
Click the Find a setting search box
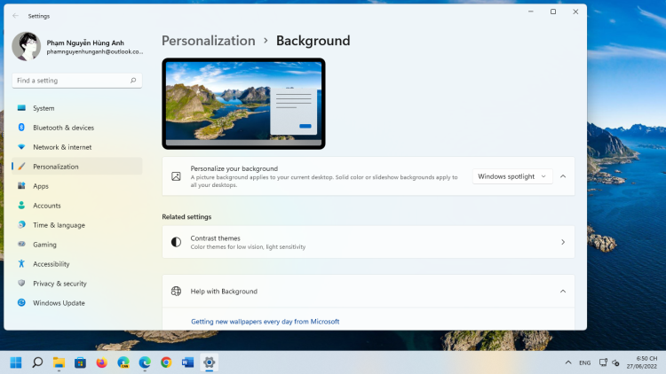click(77, 80)
